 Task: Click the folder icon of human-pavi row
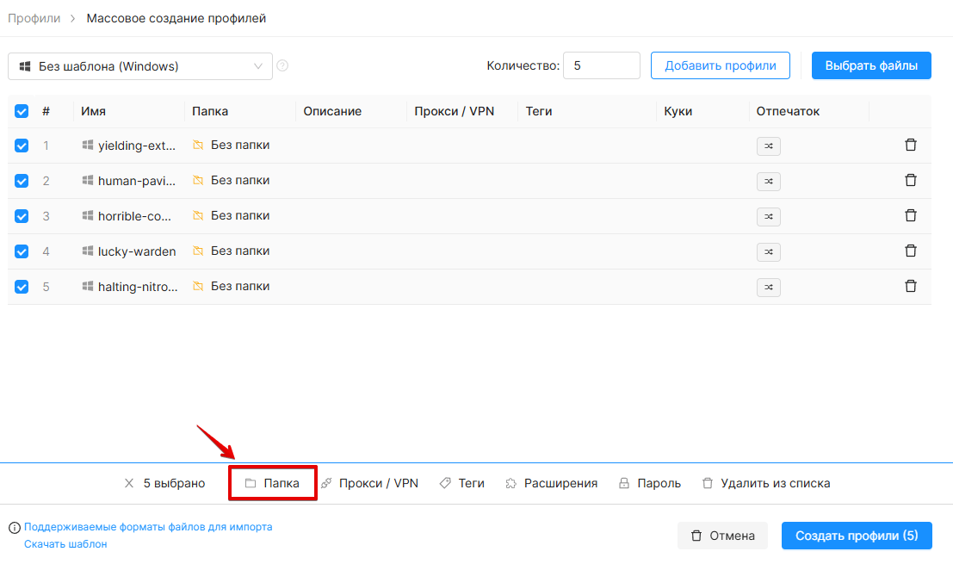(x=198, y=180)
